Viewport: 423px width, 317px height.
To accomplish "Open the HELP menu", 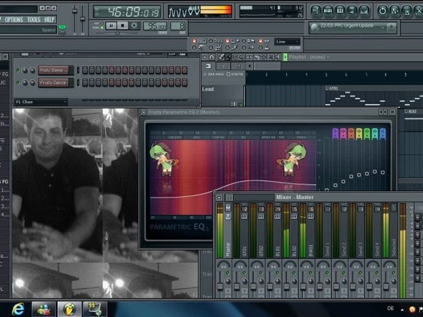I will (x=49, y=19).
